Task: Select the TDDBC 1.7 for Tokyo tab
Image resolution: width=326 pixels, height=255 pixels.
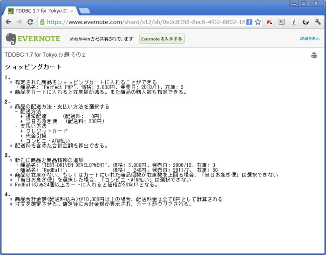Action: point(41,11)
